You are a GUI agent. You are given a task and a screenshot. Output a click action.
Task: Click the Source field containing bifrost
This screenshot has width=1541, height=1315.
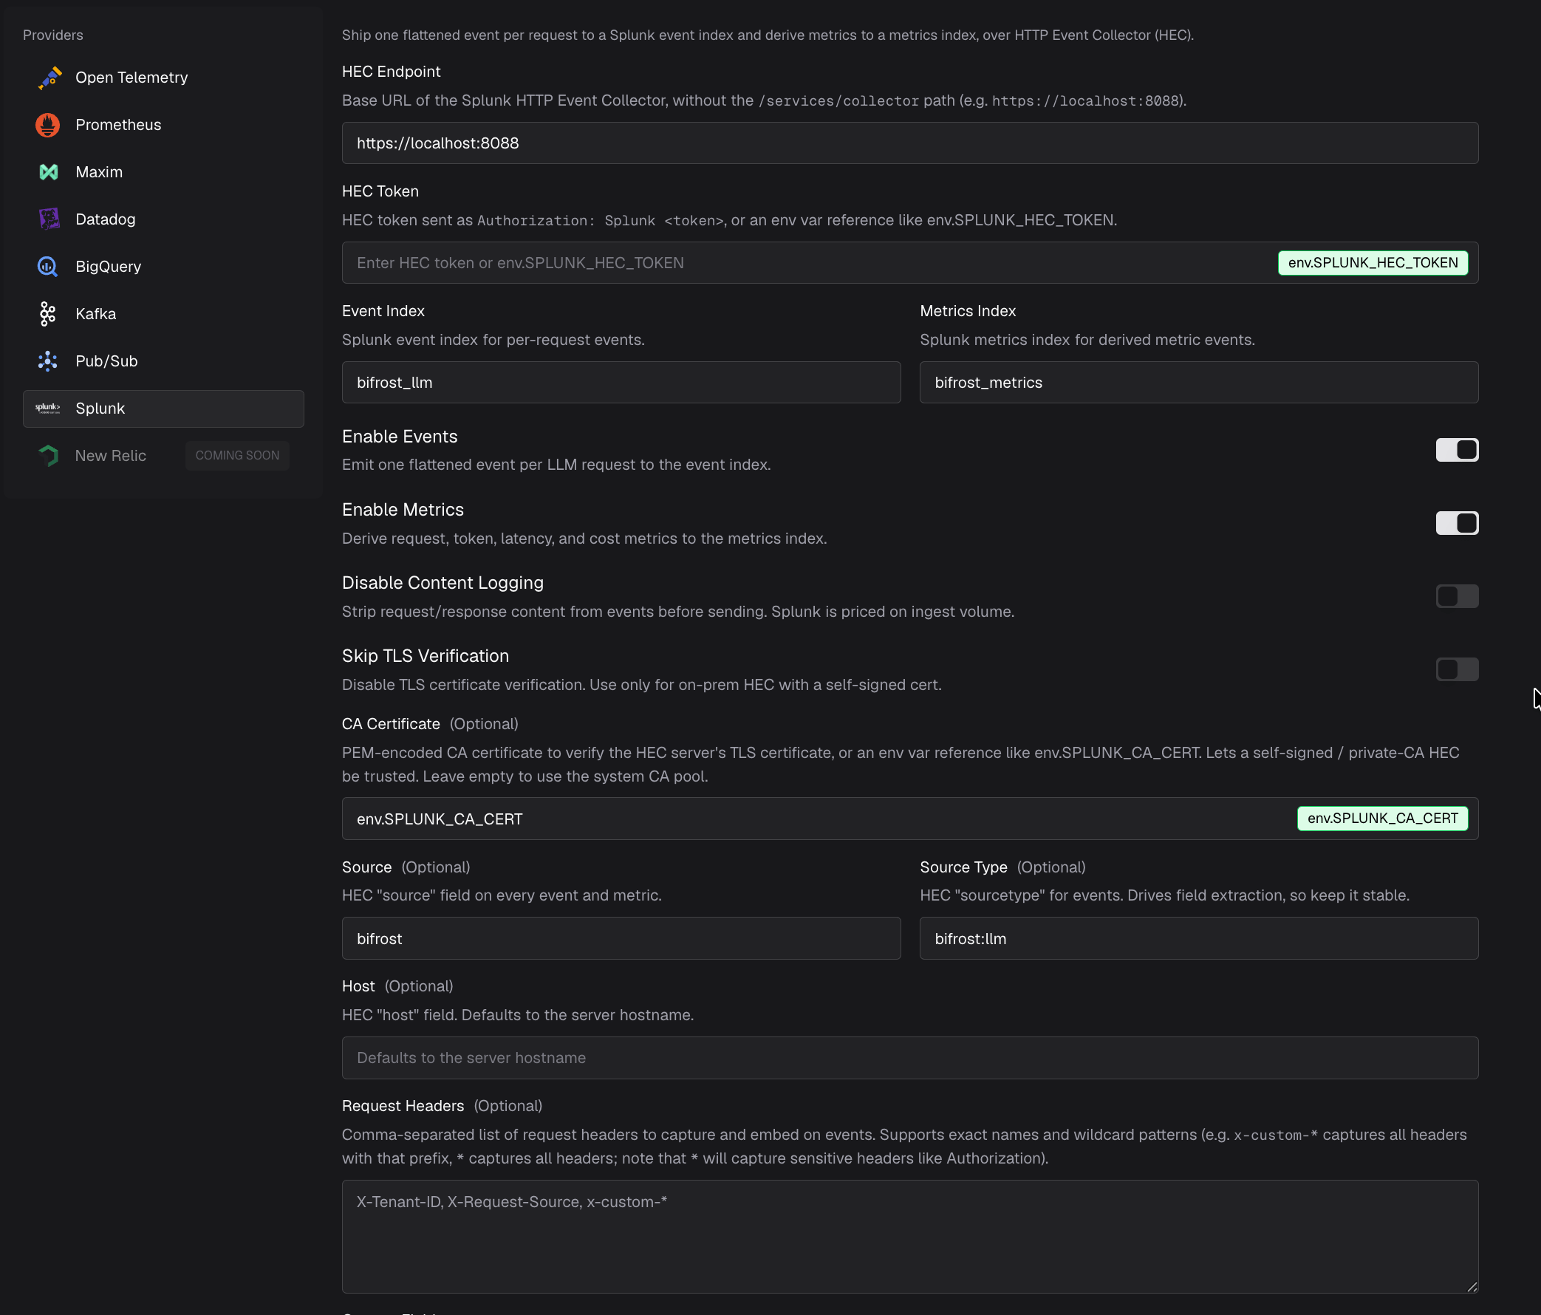pyautogui.click(x=621, y=939)
